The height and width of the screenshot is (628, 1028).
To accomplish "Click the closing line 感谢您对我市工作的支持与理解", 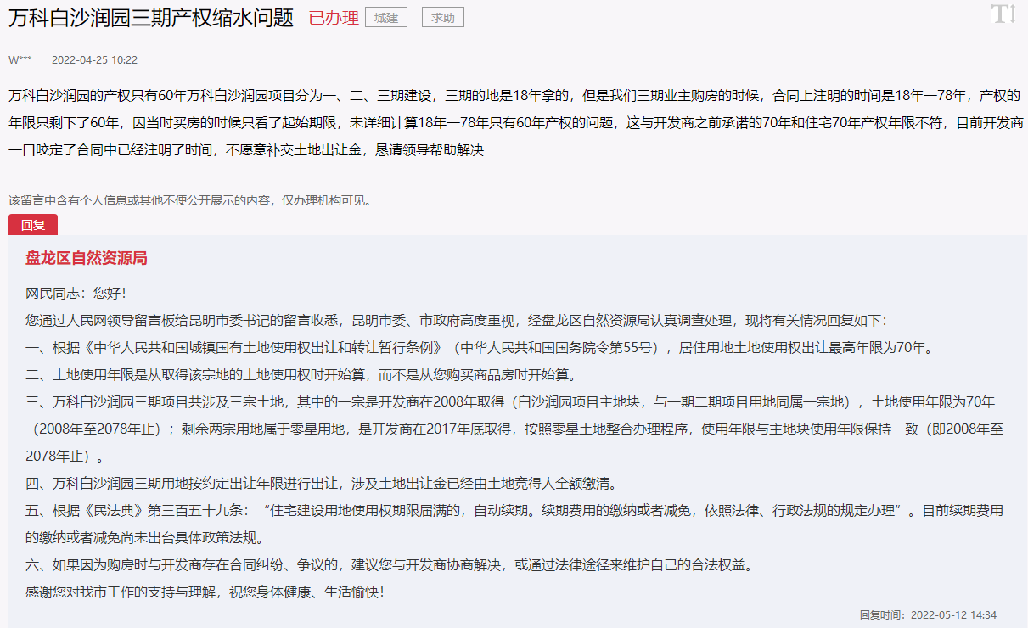I will pyautogui.click(x=205, y=592).
